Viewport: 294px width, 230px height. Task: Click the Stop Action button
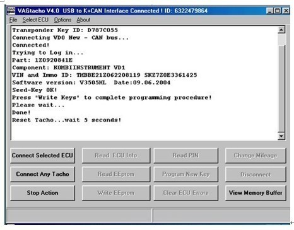point(42,193)
